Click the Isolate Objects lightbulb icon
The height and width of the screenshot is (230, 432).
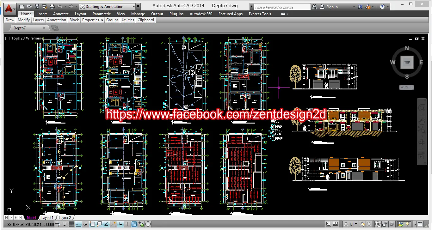[407, 224]
